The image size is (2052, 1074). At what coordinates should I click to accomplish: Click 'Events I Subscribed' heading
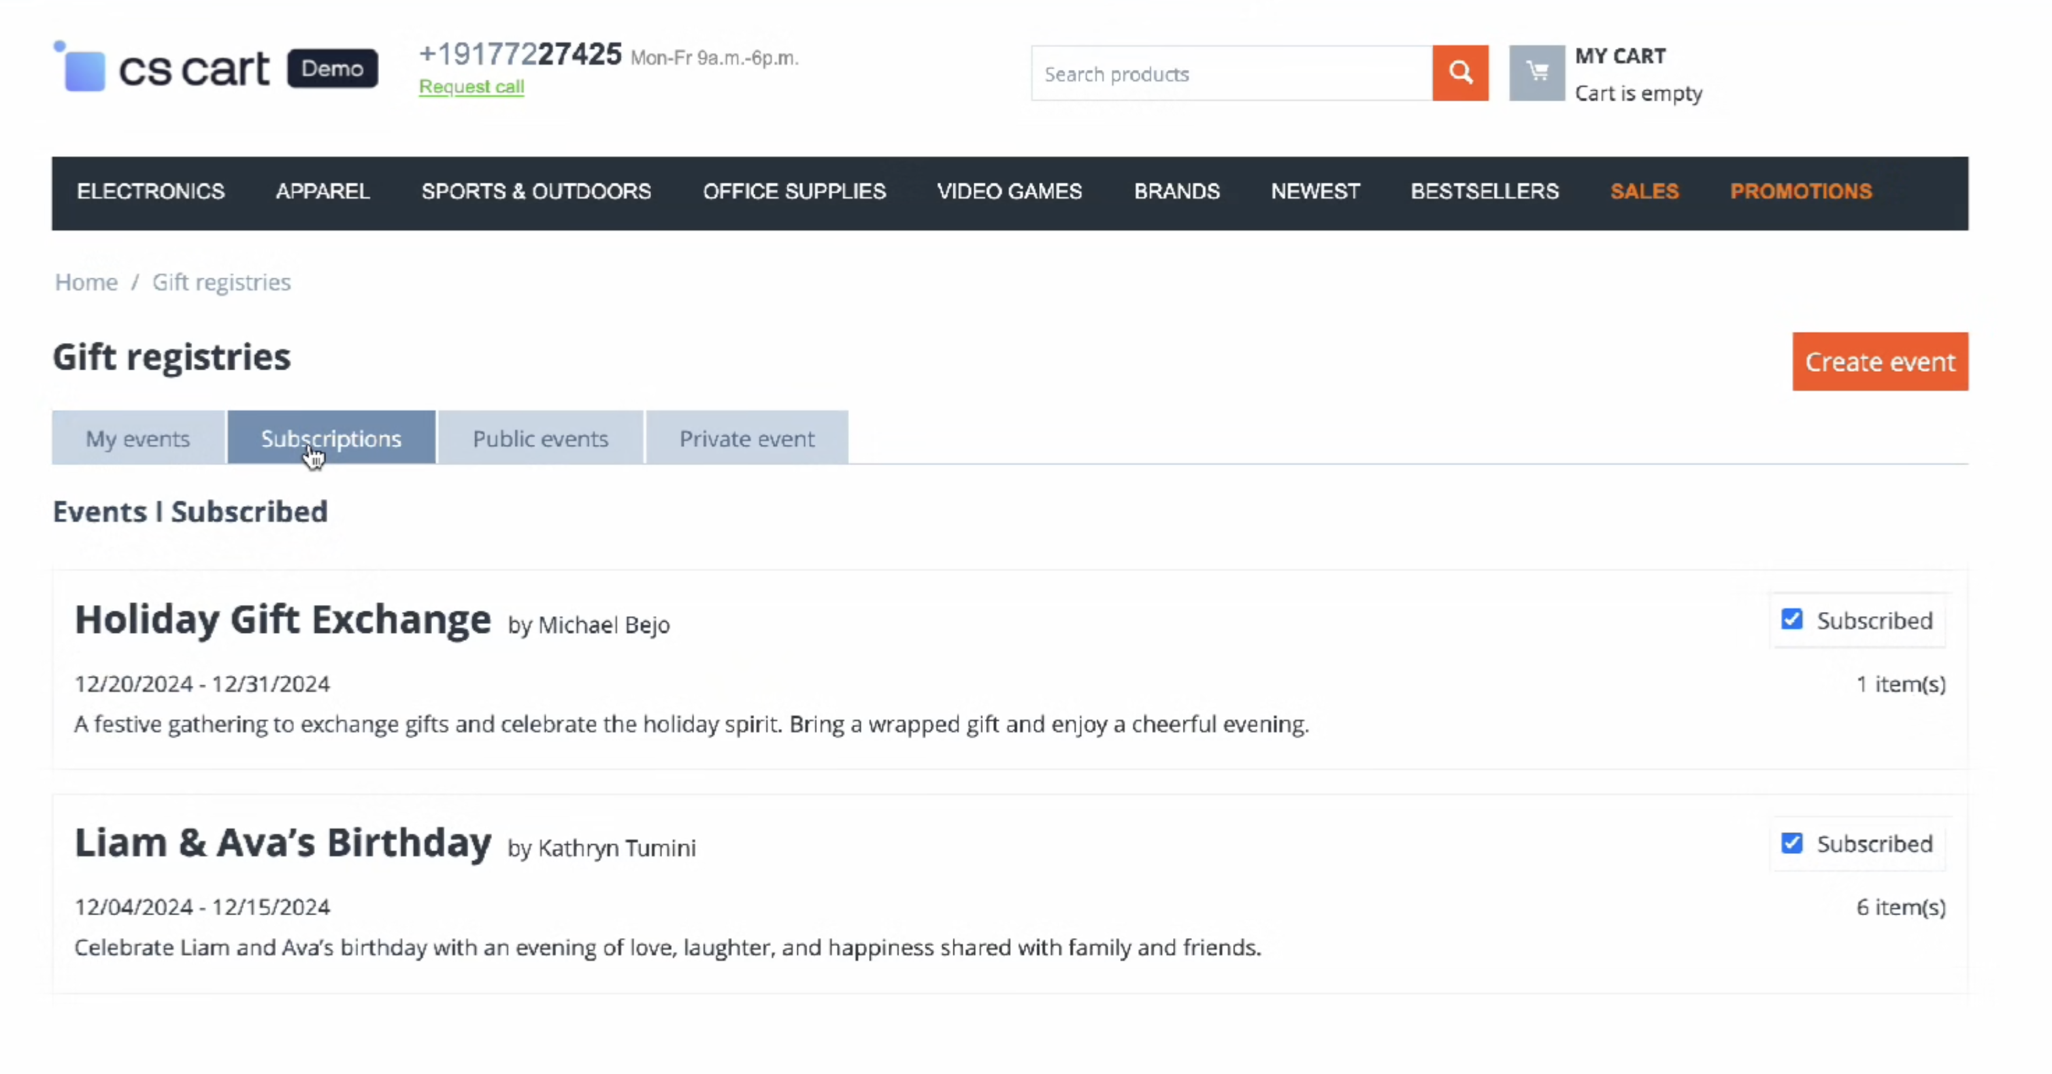[x=190, y=511]
